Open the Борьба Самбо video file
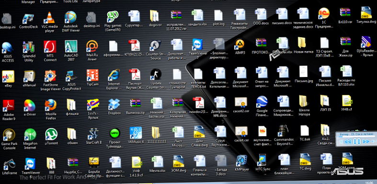The image size is (377, 184). pos(94,167)
